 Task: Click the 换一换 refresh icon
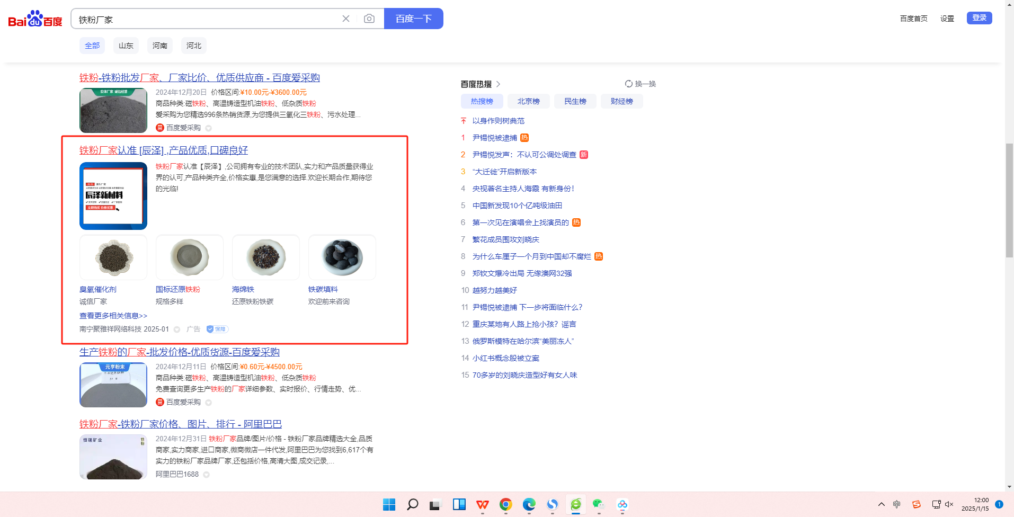tap(629, 84)
